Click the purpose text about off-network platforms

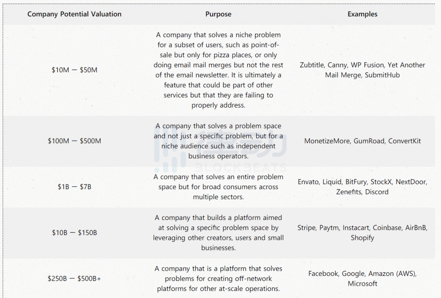pos(218,279)
